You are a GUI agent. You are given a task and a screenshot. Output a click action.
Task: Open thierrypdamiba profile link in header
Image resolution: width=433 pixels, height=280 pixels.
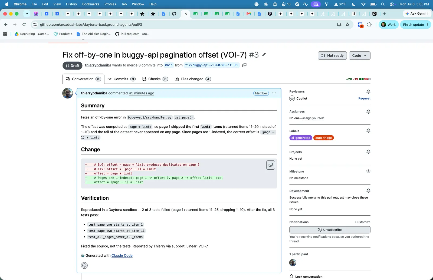[98, 65]
